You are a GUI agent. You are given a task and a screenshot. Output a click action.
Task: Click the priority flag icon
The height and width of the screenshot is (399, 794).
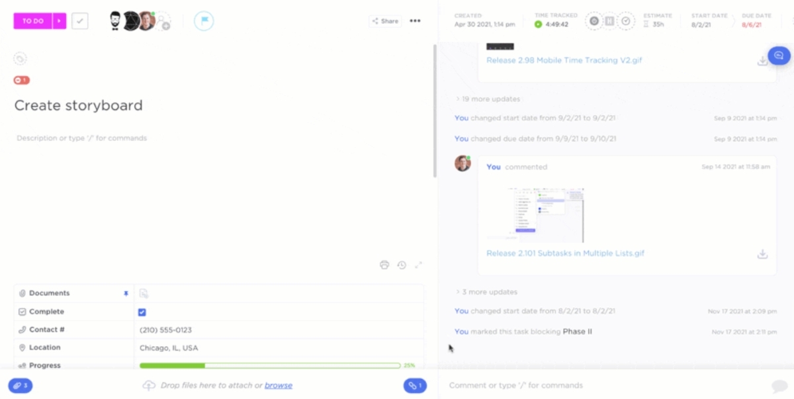point(204,21)
